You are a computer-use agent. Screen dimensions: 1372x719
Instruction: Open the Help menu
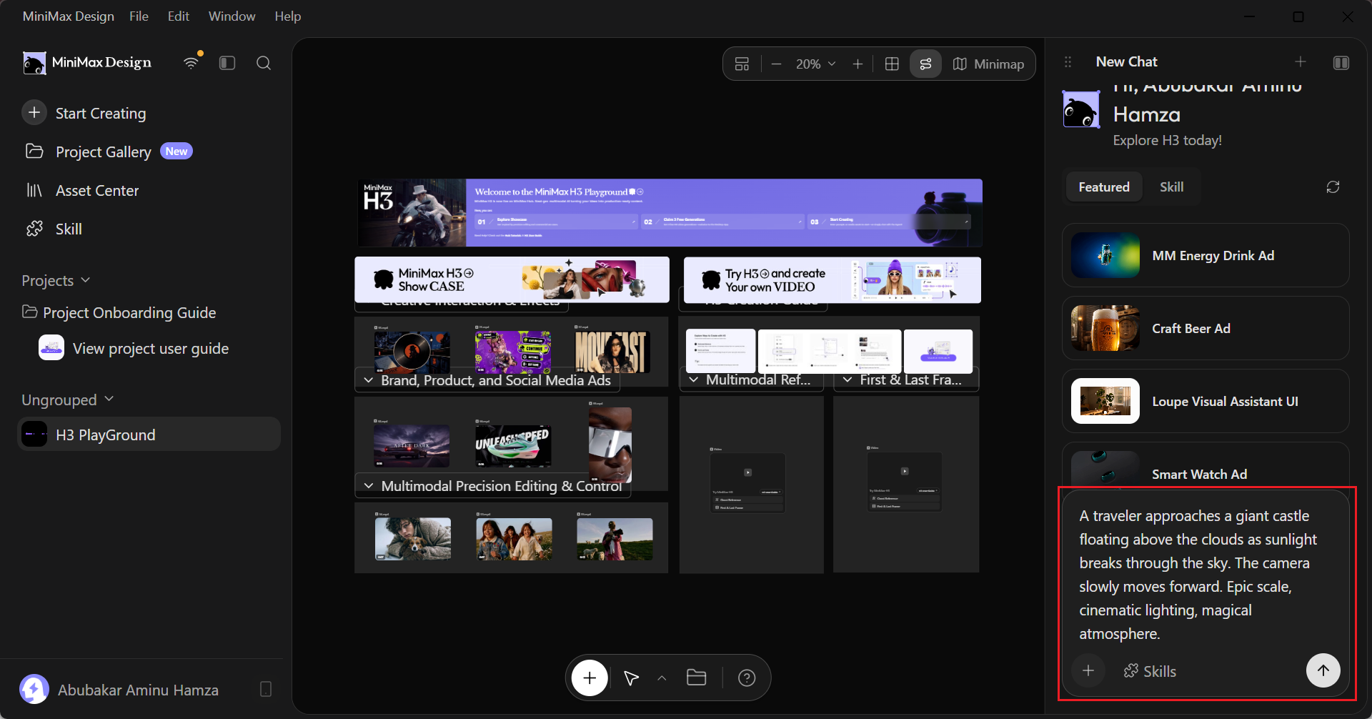click(x=288, y=16)
